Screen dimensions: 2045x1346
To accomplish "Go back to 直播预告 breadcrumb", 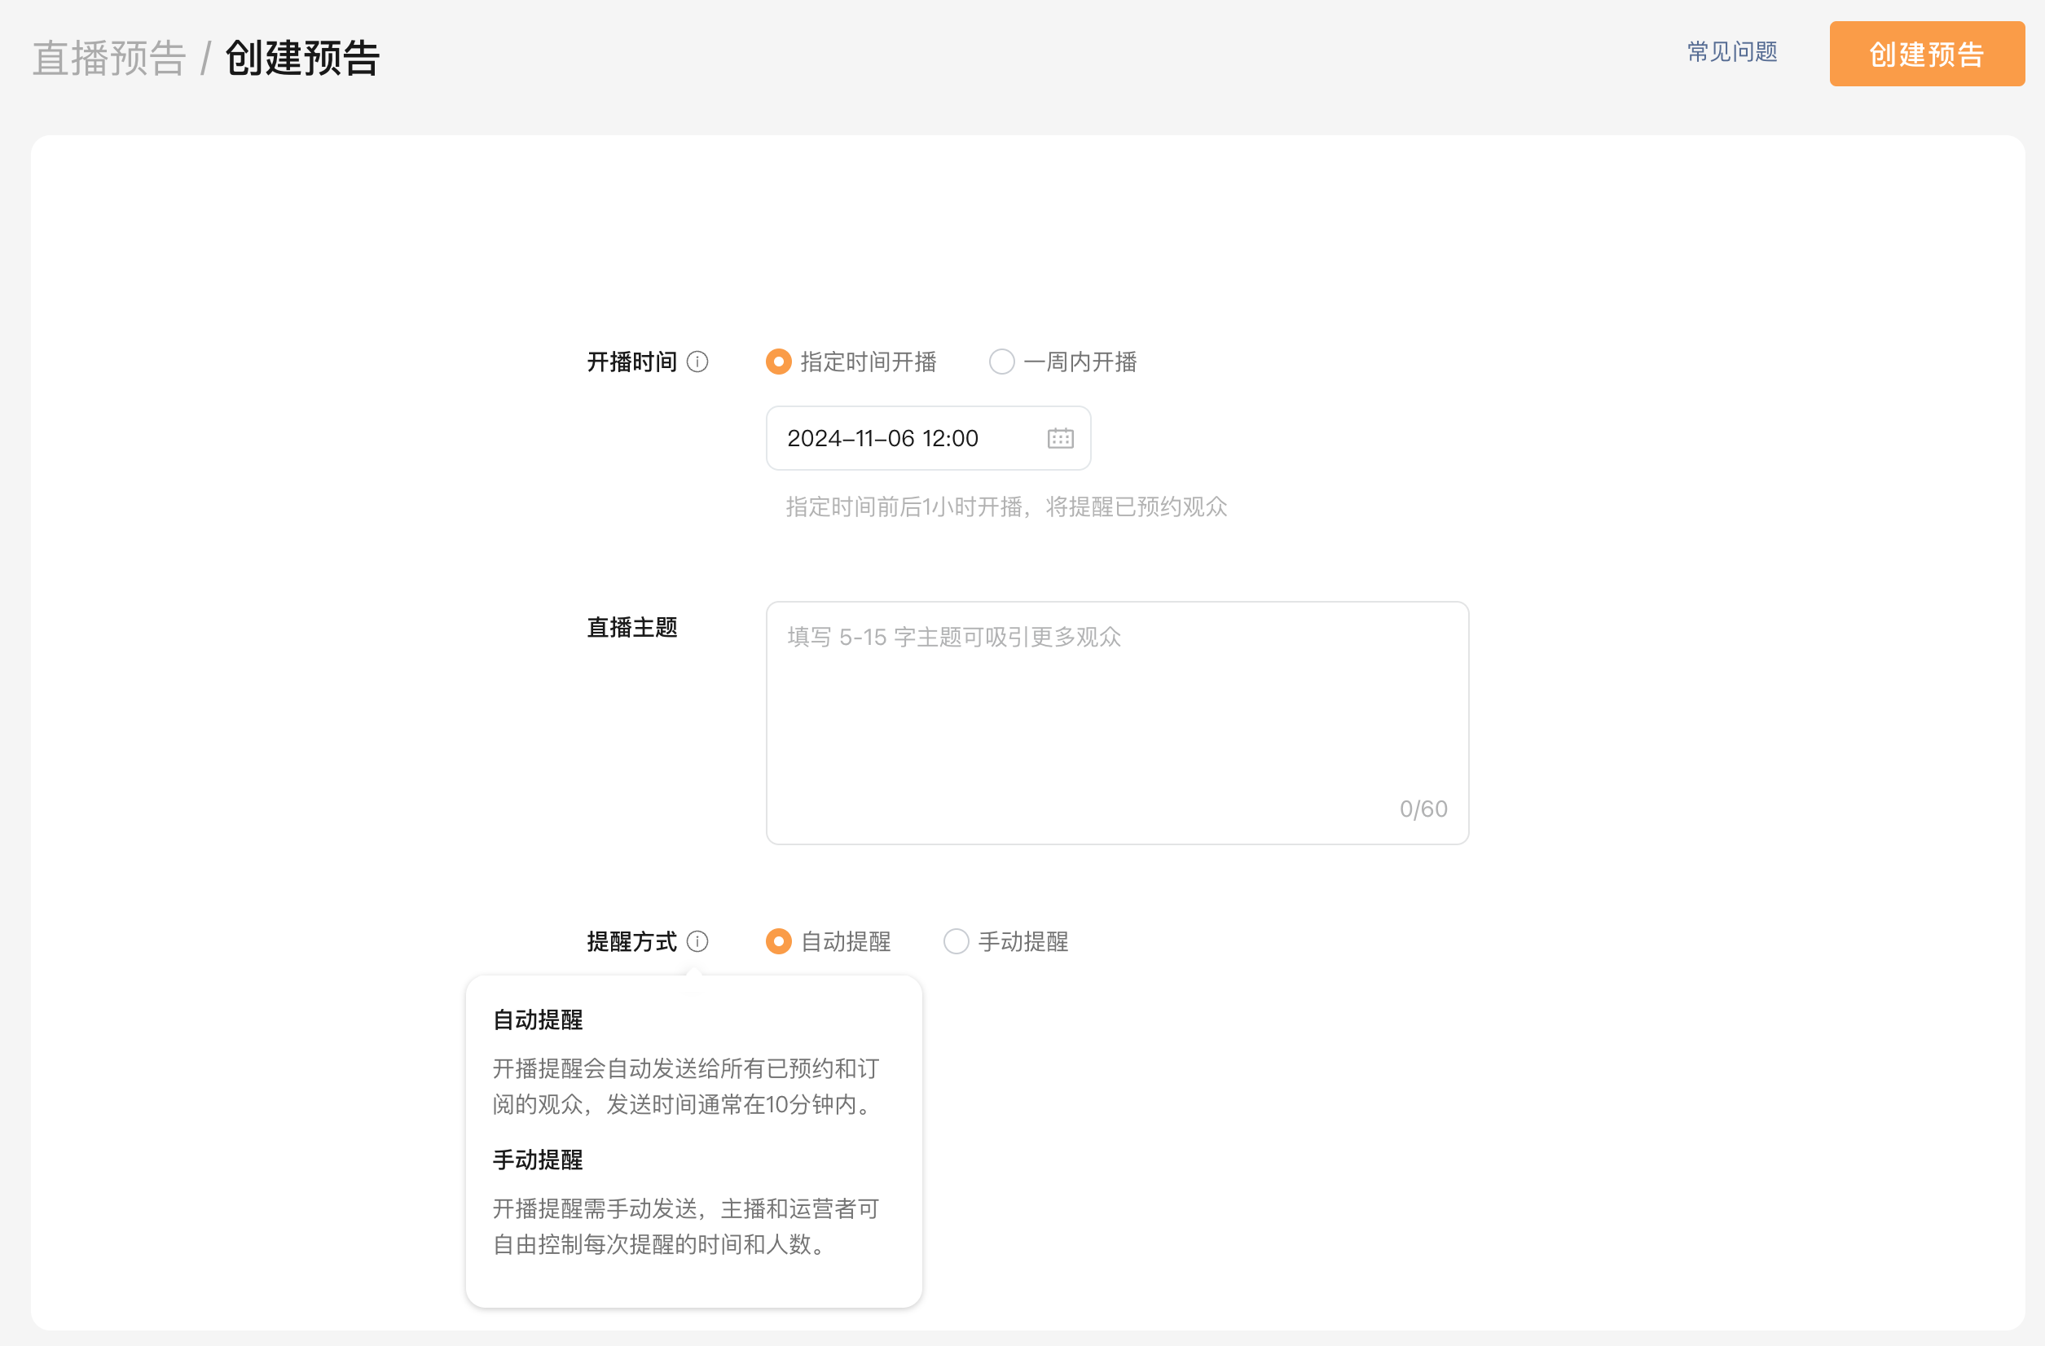I will point(109,58).
